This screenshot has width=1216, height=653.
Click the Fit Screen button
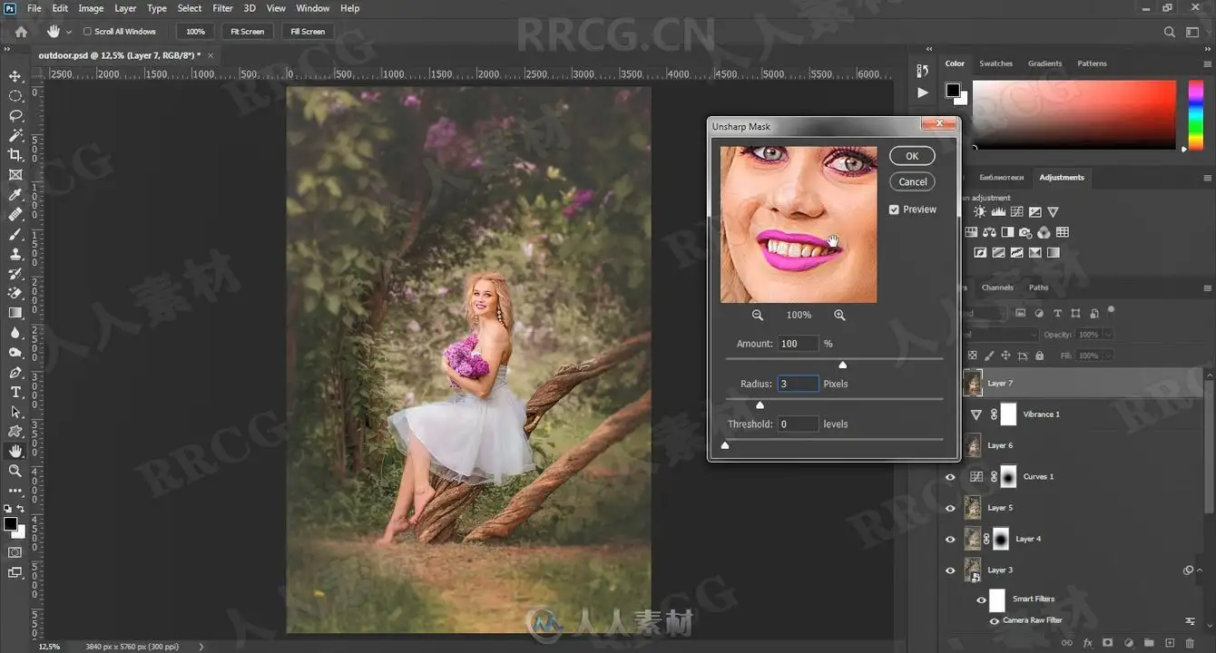(247, 32)
